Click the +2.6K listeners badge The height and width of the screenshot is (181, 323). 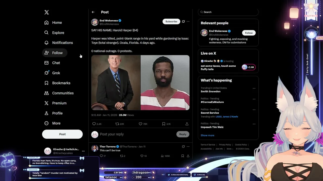(249, 67)
